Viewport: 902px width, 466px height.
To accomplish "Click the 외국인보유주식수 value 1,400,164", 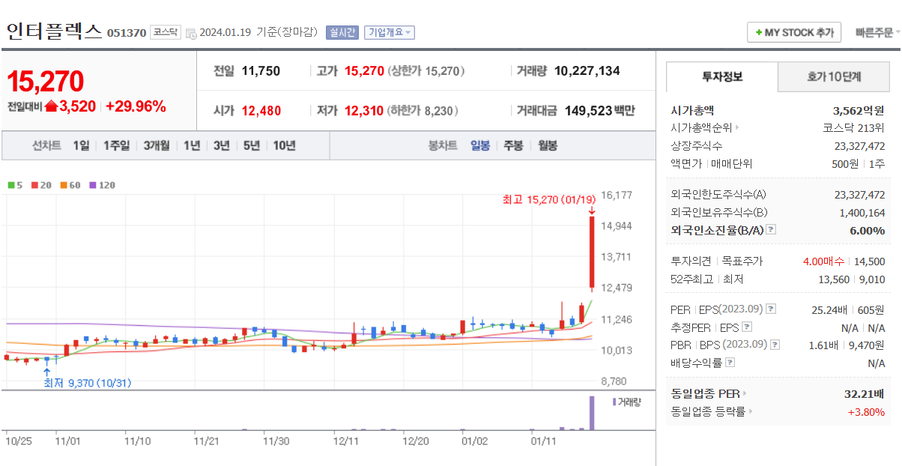I will point(862,213).
